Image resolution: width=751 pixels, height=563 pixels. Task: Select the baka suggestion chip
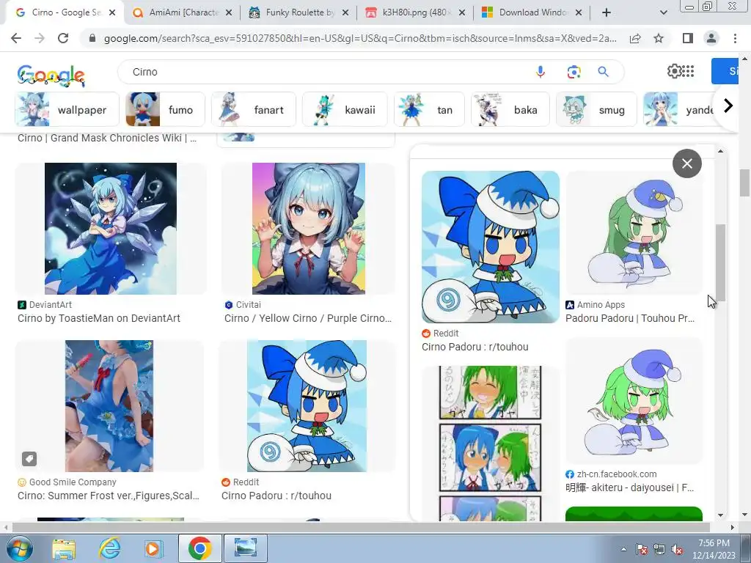tap(510, 110)
